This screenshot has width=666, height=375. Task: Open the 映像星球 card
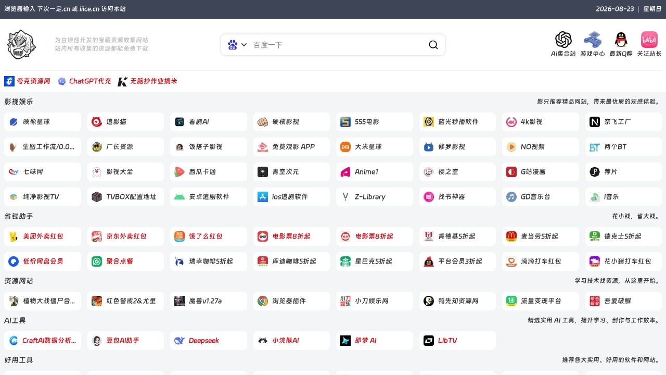43,122
